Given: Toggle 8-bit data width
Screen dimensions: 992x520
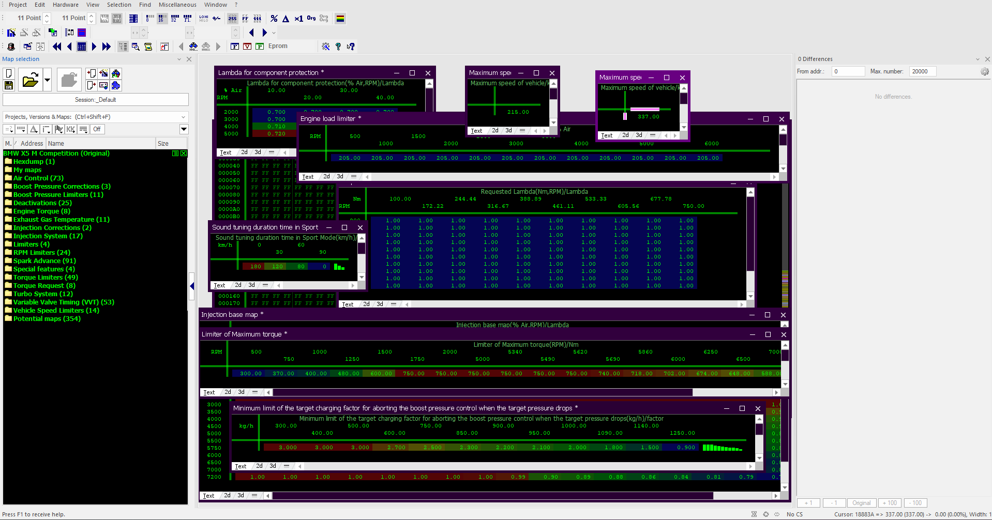Looking at the screenshot, I should pos(150,19).
